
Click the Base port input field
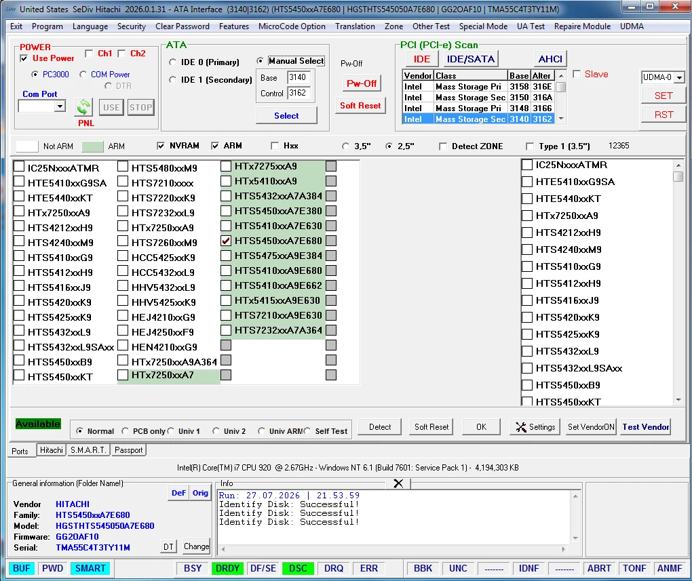(299, 78)
